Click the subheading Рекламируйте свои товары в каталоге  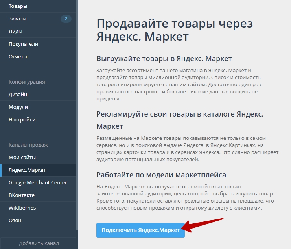pos(180,120)
